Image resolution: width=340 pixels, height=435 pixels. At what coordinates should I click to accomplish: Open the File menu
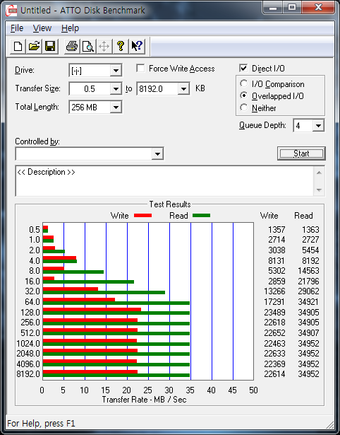(17, 28)
